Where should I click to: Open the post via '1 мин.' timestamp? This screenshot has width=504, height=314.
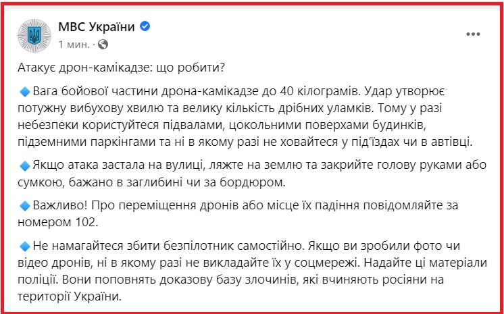(x=74, y=45)
